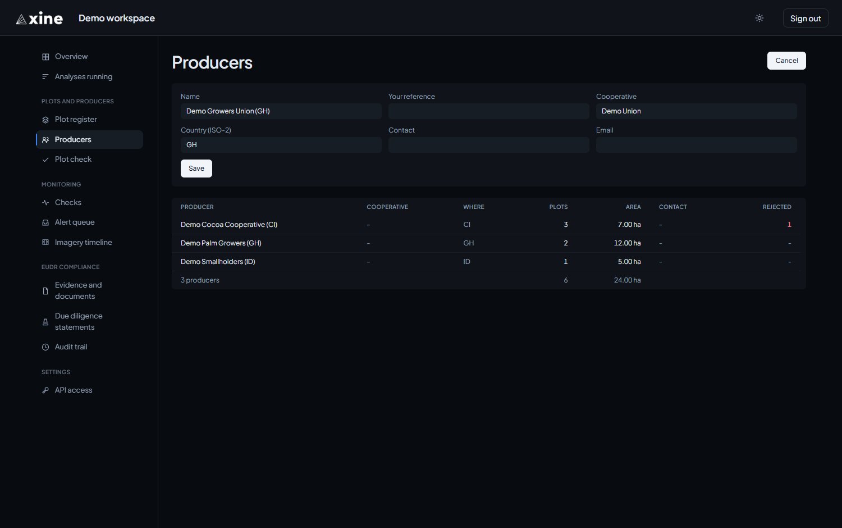Viewport: 842px width, 528px height.
Task: Click the Imagery timeline film icon
Action: [45, 243]
